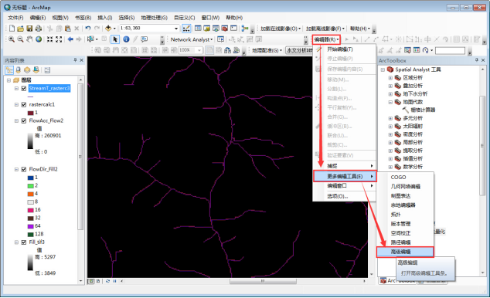This screenshot has height=298, width=490.
Task: Click 选项(O)... in the Editor menu
Action: click(x=344, y=196)
